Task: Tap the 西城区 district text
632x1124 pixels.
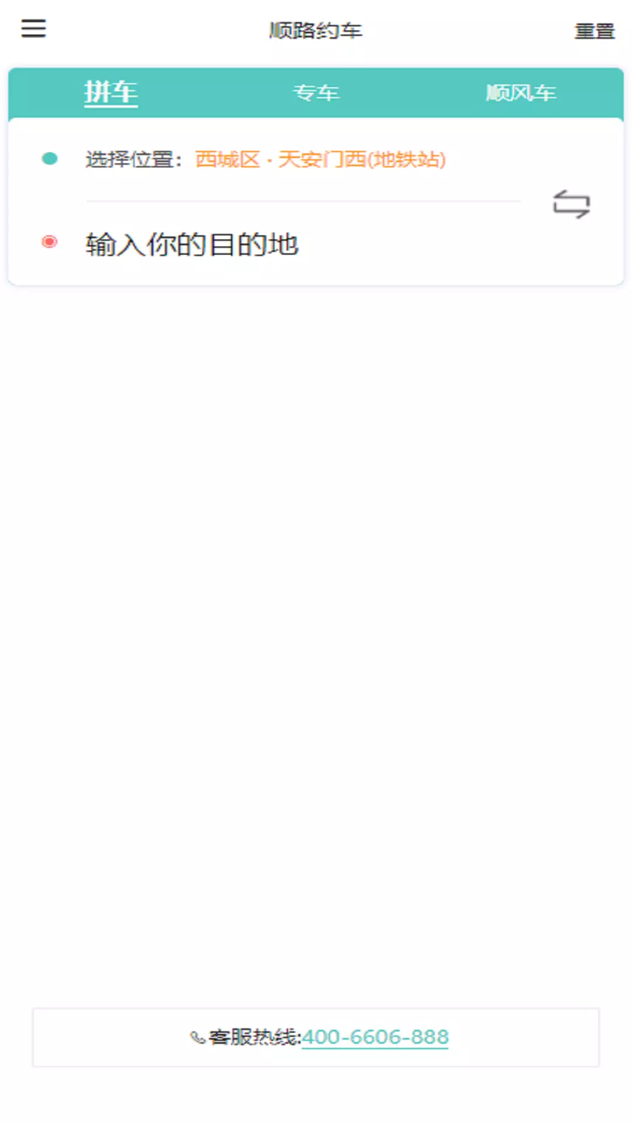Action: pos(227,159)
